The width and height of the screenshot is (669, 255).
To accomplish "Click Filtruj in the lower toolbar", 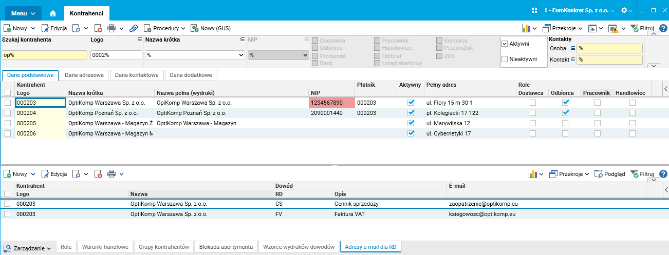I will [642, 174].
